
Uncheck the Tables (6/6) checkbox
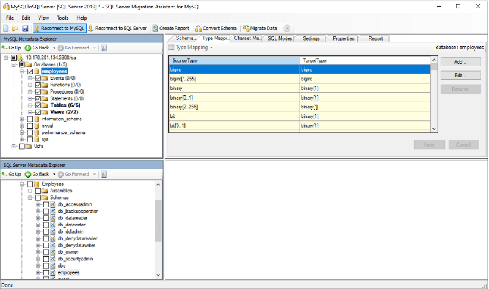pyautogui.click(x=39, y=105)
